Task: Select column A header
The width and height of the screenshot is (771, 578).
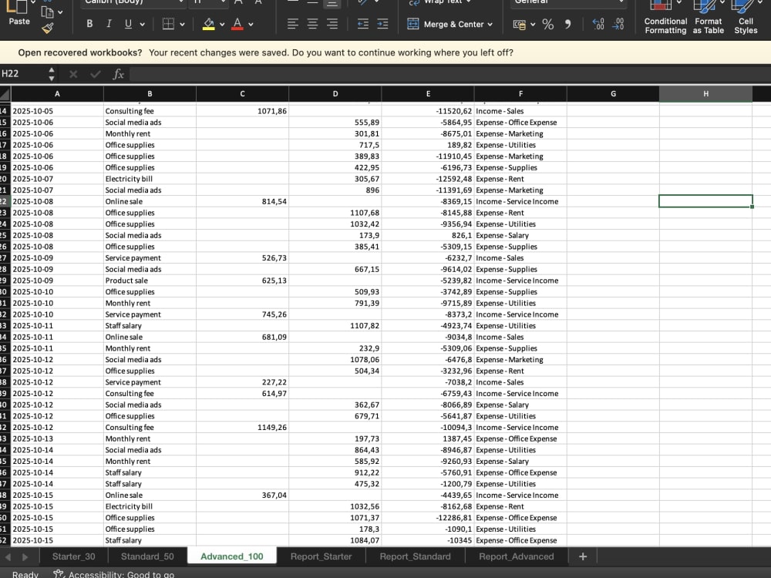Action: (57, 93)
